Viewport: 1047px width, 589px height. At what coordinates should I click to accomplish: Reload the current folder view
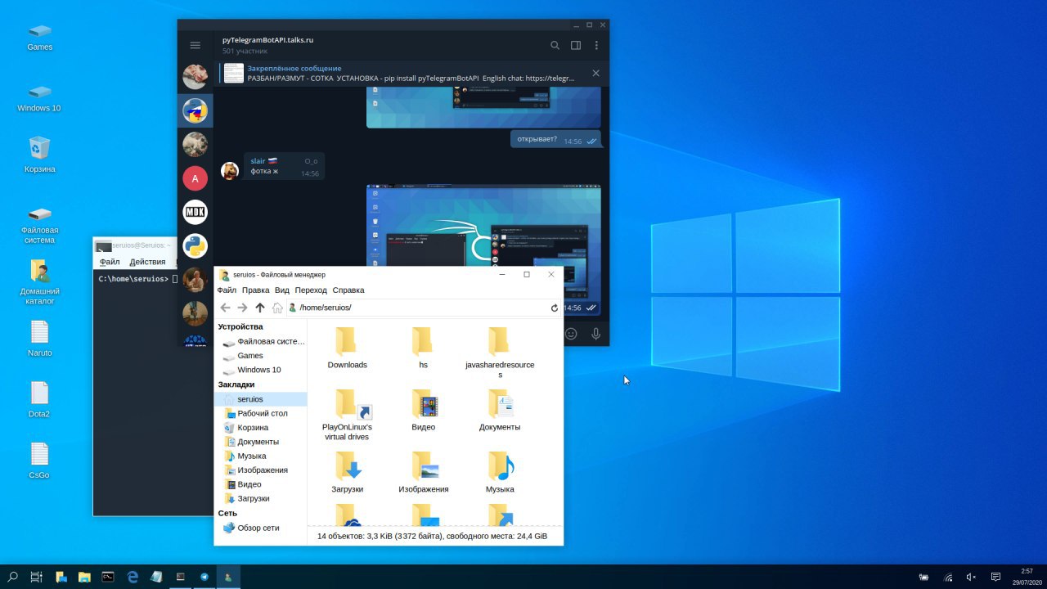click(x=554, y=308)
